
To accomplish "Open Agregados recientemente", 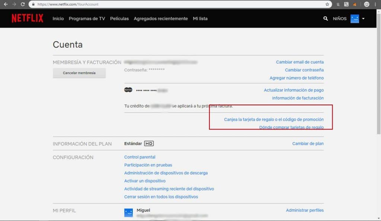I will pyautogui.click(x=161, y=19).
